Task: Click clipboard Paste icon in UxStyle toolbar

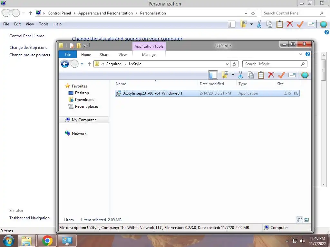Action: click(261, 75)
